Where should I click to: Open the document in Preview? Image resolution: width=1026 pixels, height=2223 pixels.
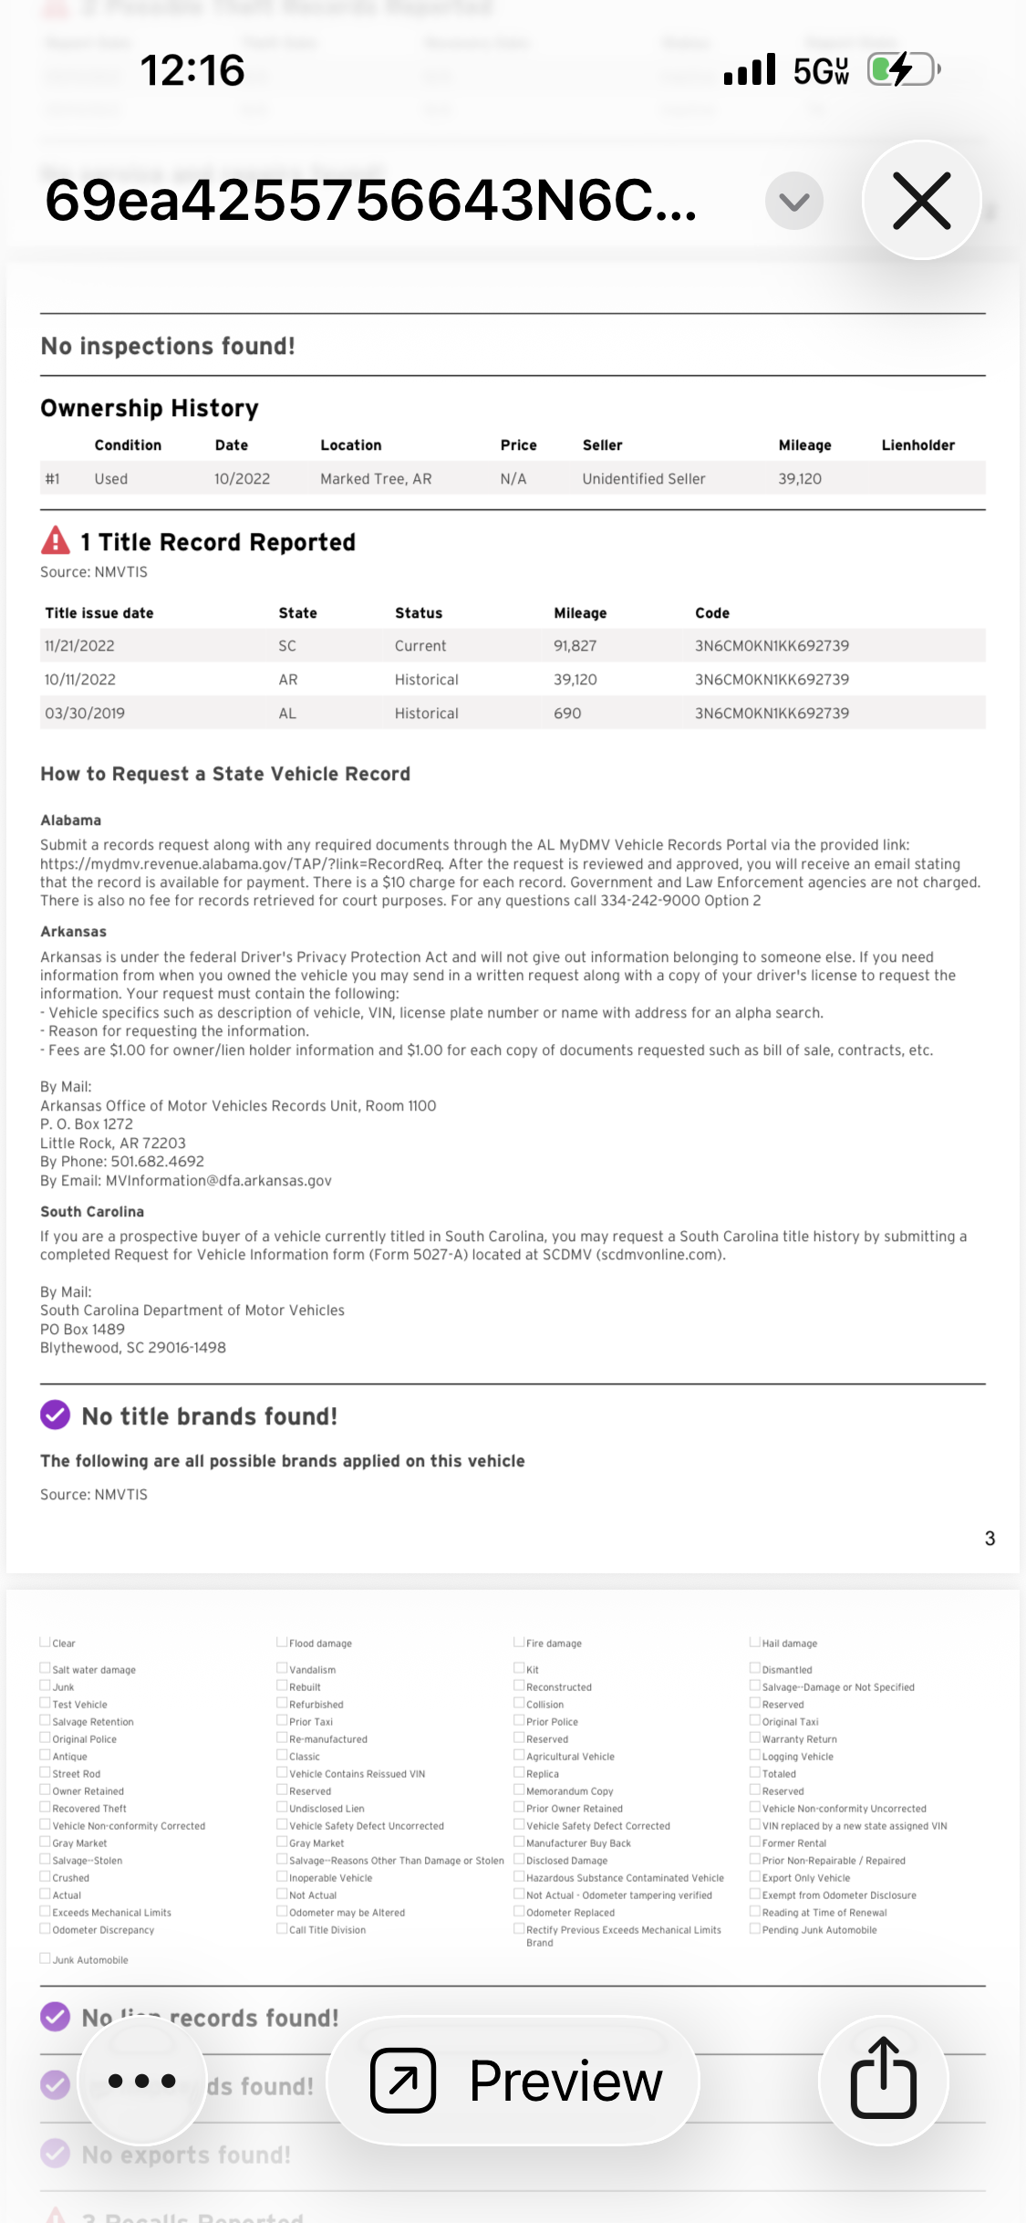point(513,2081)
